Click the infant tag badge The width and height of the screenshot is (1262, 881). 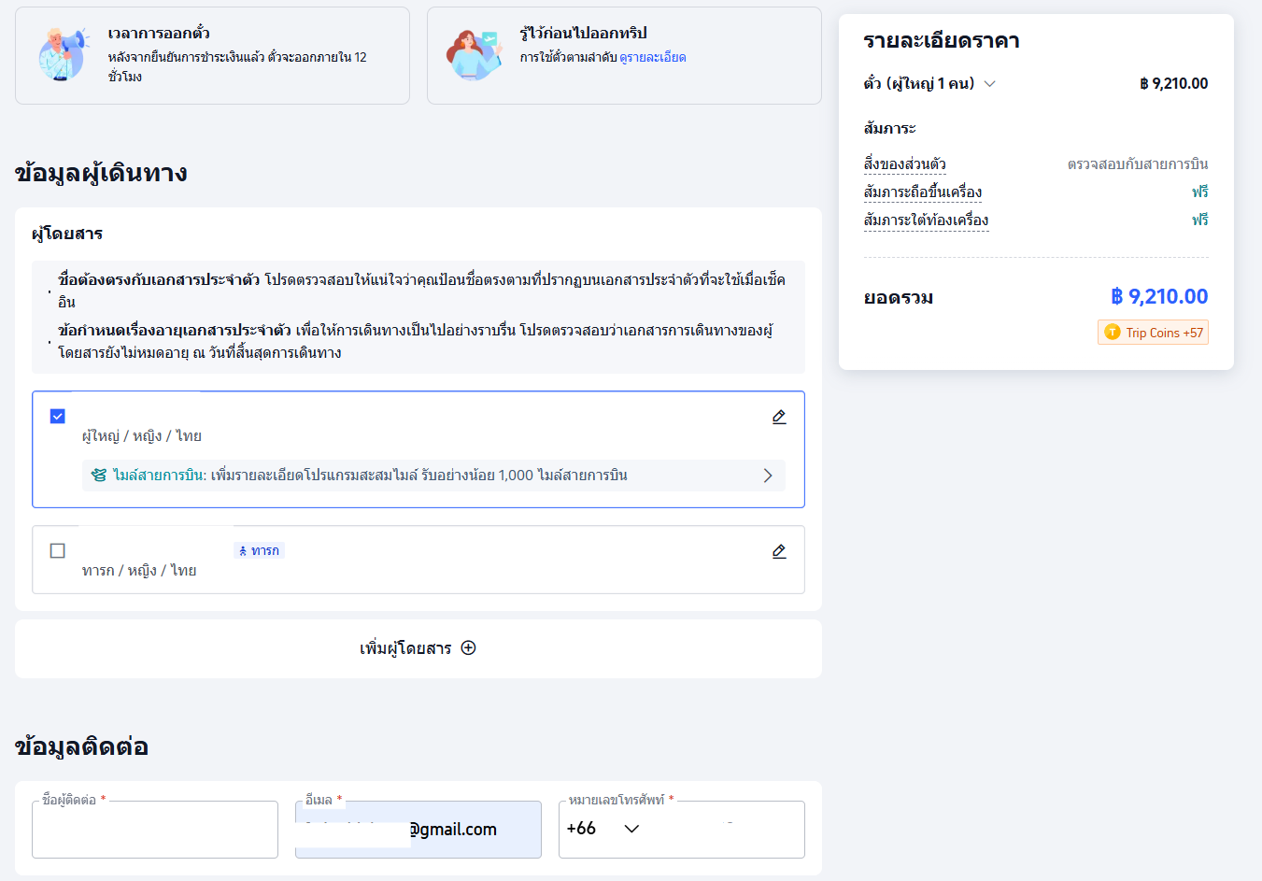pos(259,550)
